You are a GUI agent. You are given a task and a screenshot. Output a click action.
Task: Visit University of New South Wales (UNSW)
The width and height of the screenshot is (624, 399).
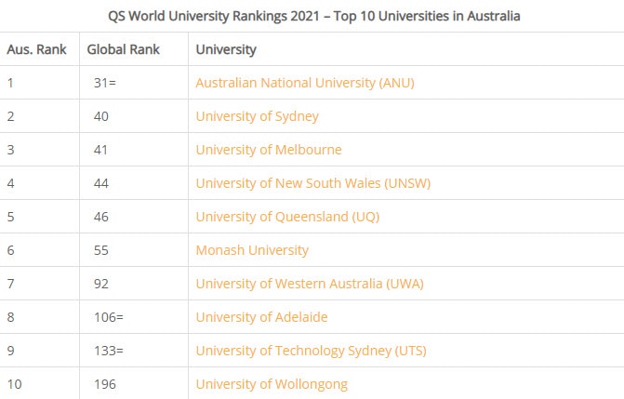[299, 183]
